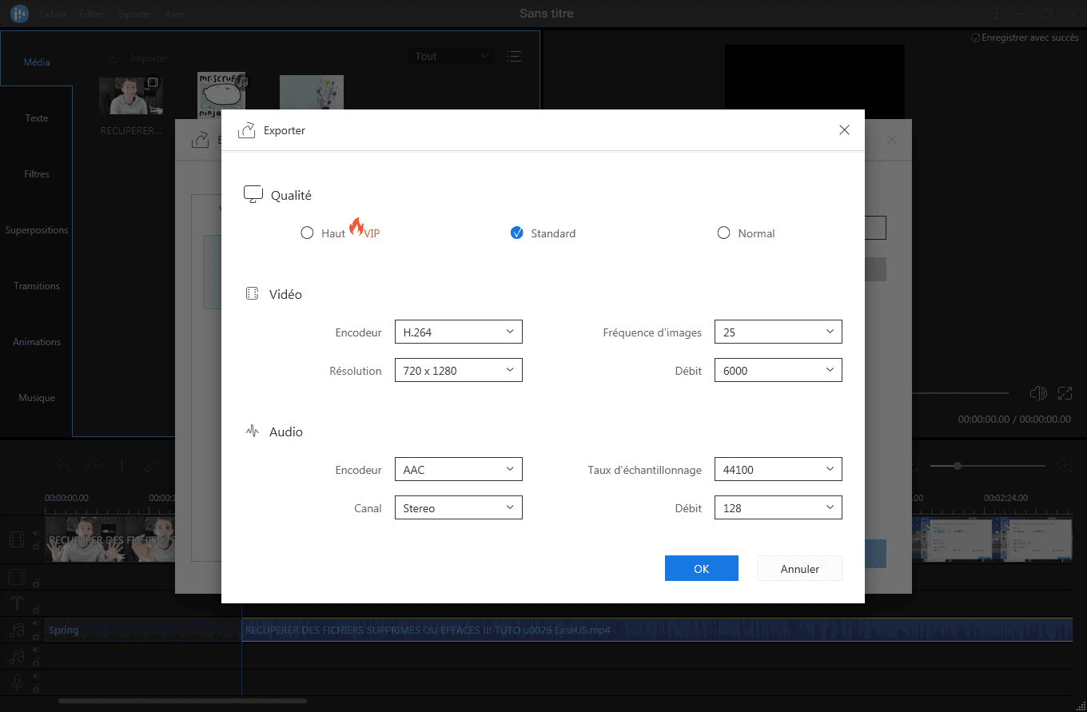Click the text field in rear Exporter dialog
Viewport: 1087px width, 712px height.
[x=874, y=228]
